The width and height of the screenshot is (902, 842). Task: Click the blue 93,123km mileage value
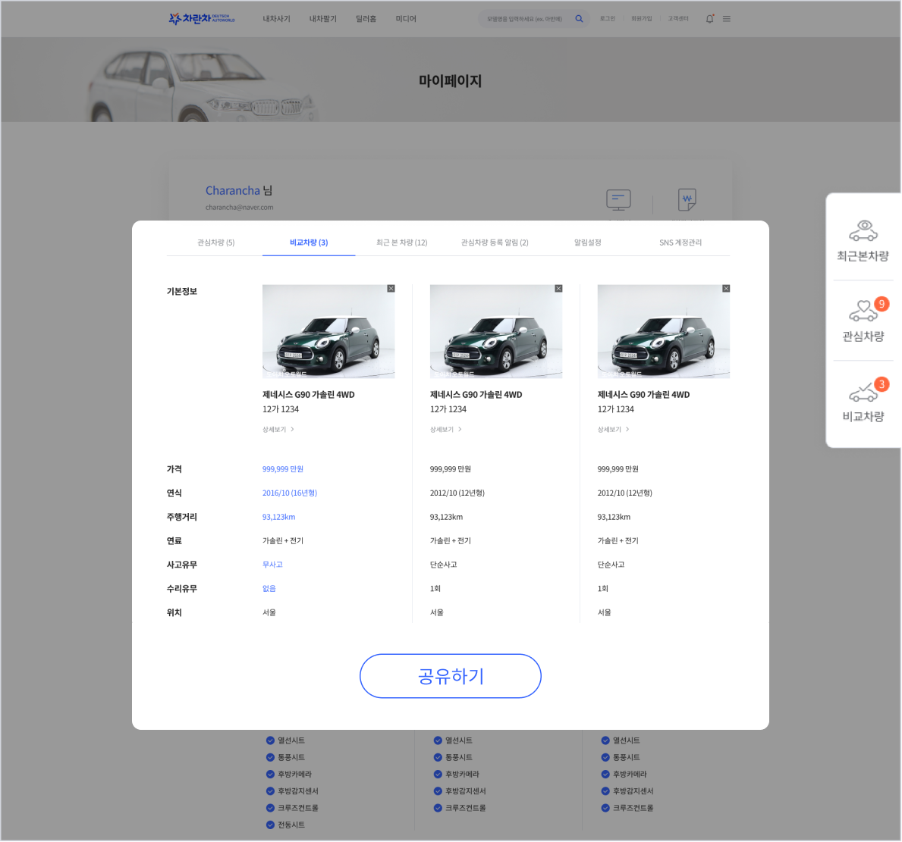pyautogui.click(x=279, y=518)
